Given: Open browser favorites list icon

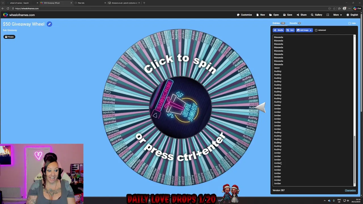Looking at the screenshot, I should [x=339, y=8].
